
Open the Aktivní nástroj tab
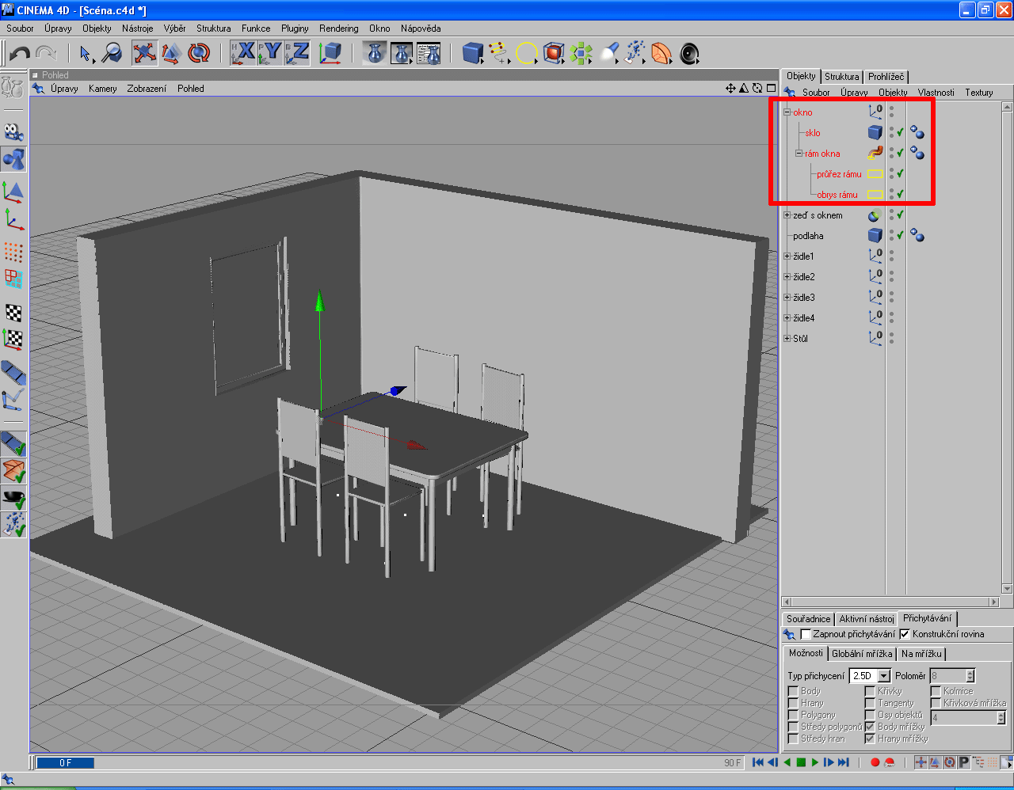867,619
